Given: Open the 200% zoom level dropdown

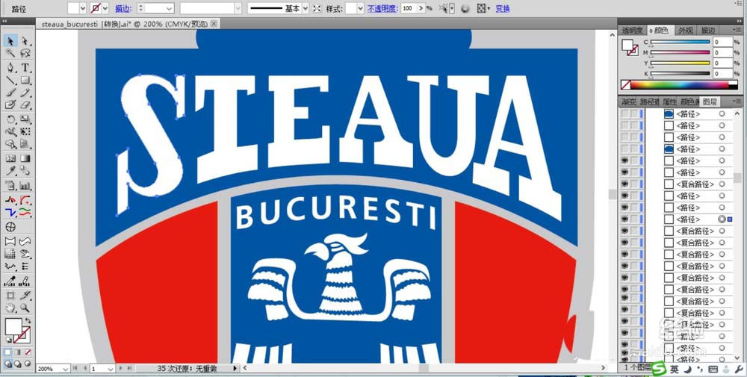Looking at the screenshot, I should click(65, 369).
